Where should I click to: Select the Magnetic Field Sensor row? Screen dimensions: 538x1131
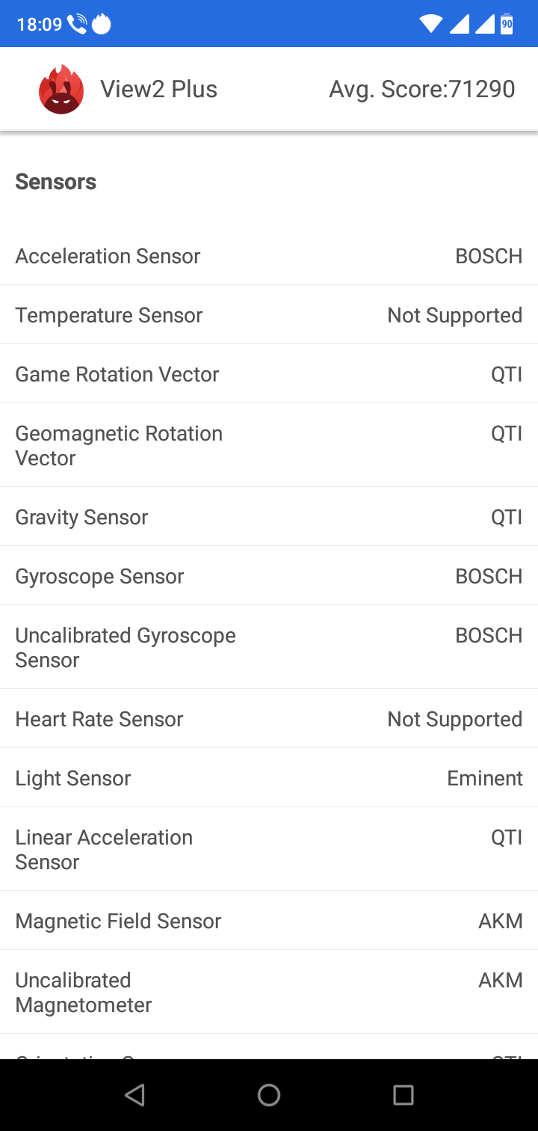[x=269, y=921]
